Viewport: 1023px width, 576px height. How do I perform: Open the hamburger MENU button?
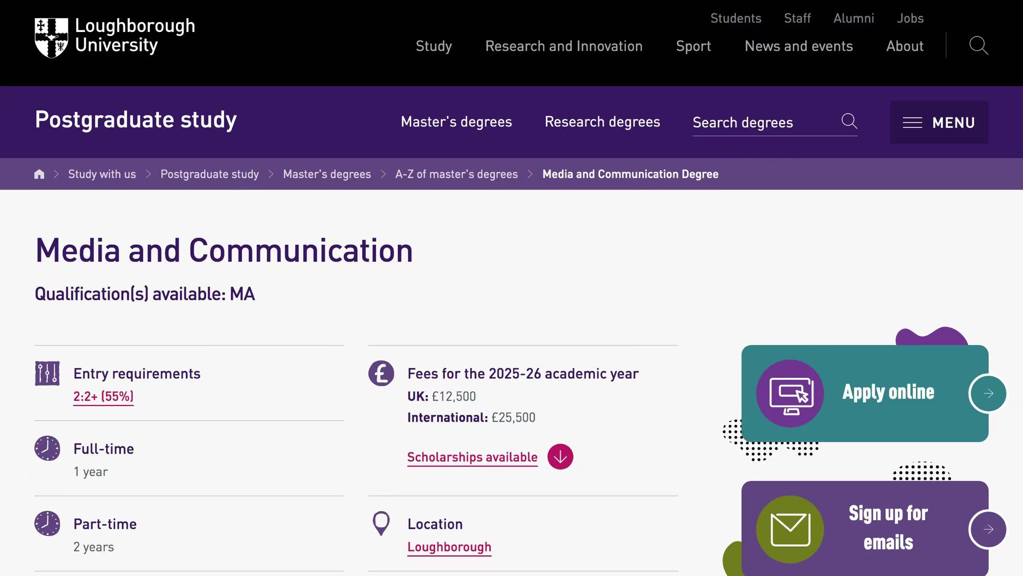[x=939, y=122]
